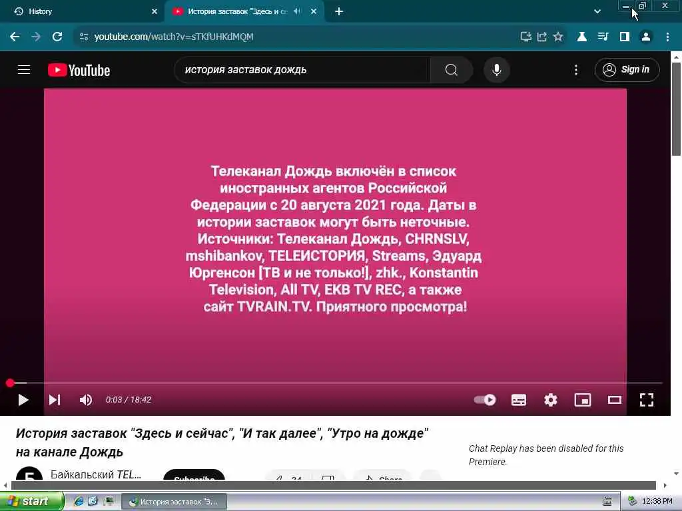Skip to the next video
Viewport: 682px width, 511px height.
55,400
